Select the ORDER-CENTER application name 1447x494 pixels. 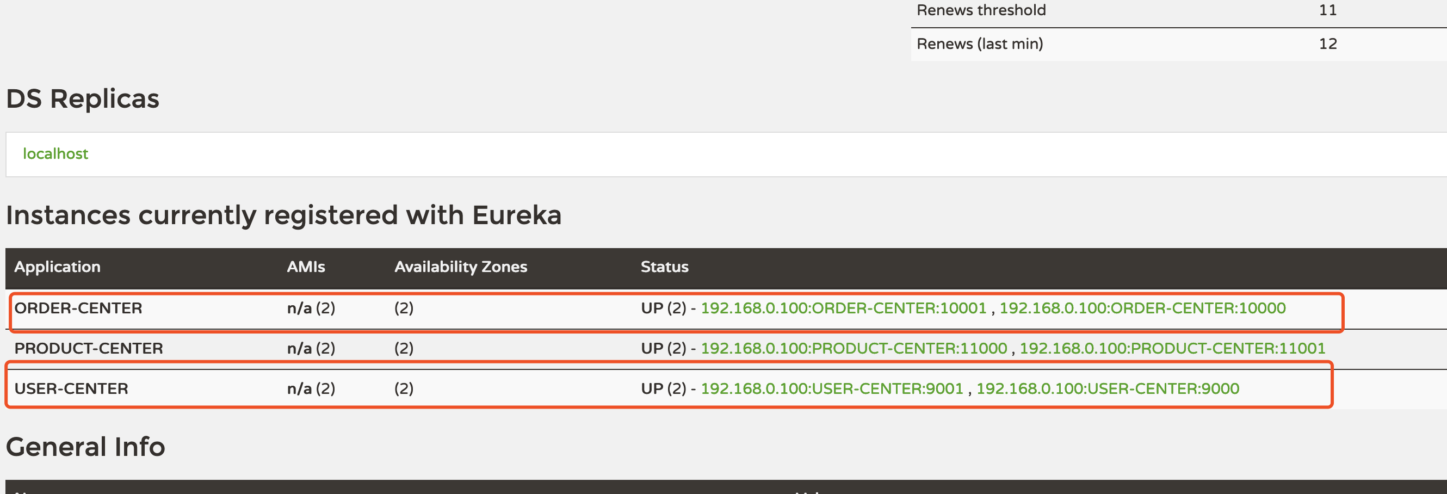tap(78, 308)
